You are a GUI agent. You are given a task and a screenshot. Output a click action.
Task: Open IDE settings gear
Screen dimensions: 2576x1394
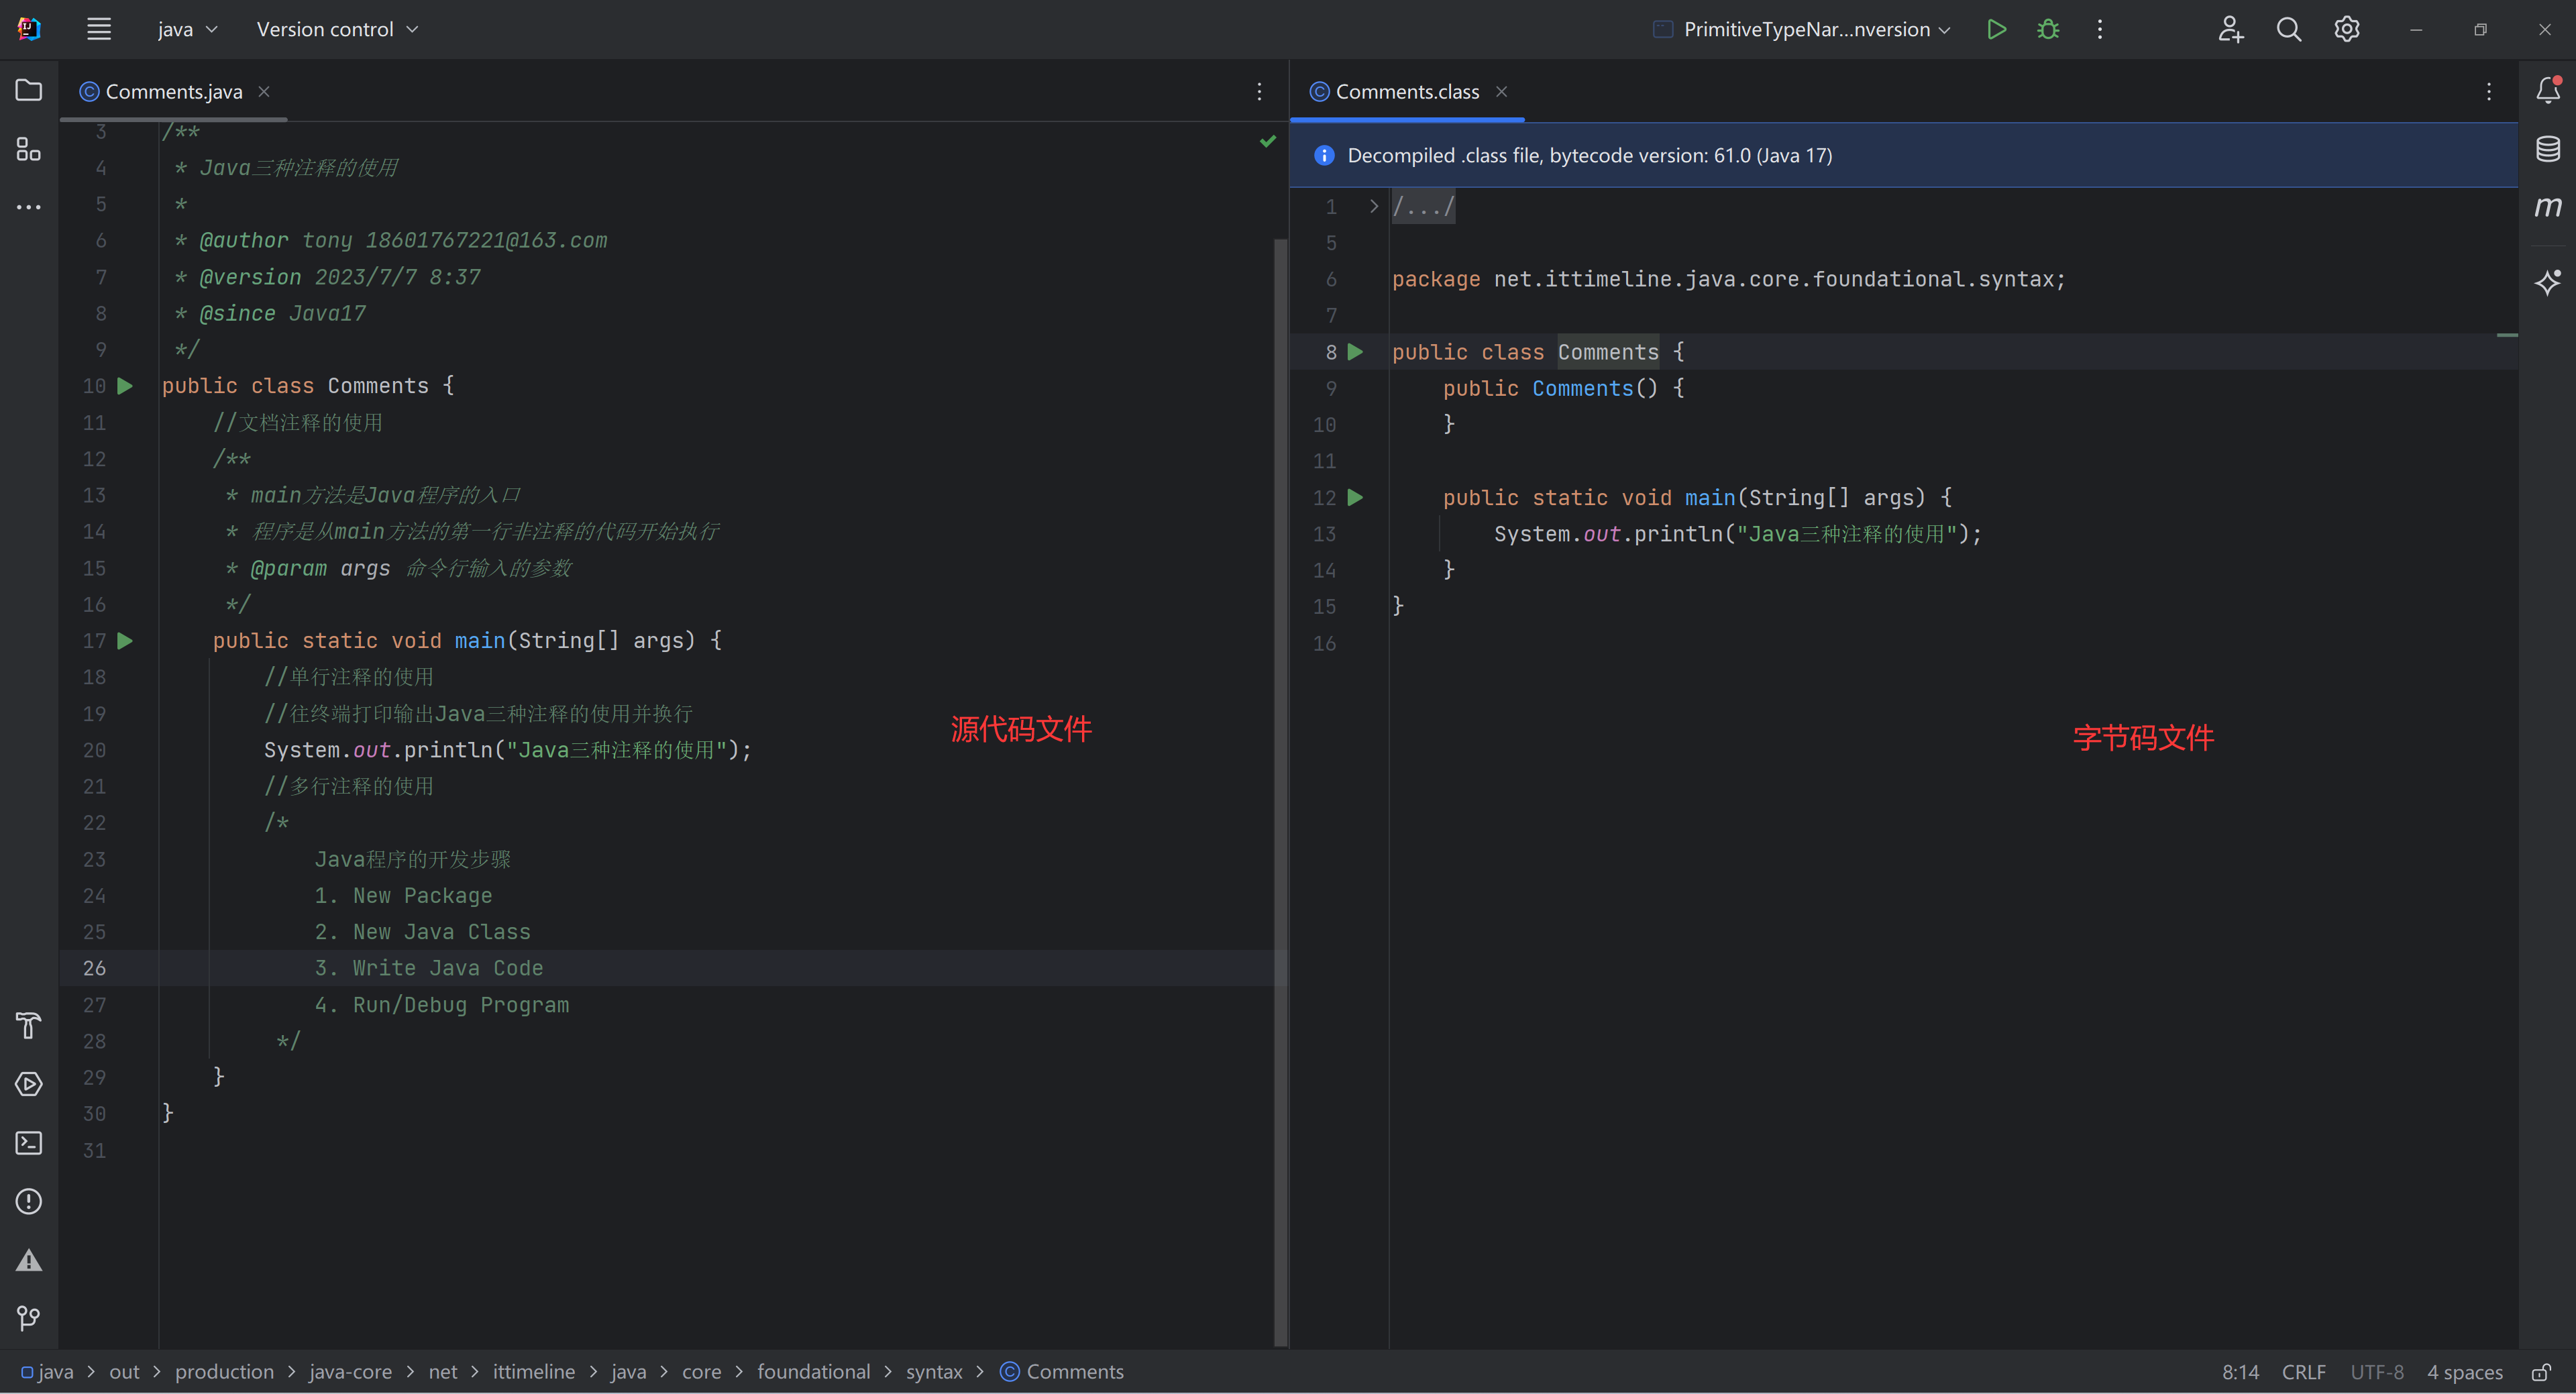pyautogui.click(x=2347, y=29)
